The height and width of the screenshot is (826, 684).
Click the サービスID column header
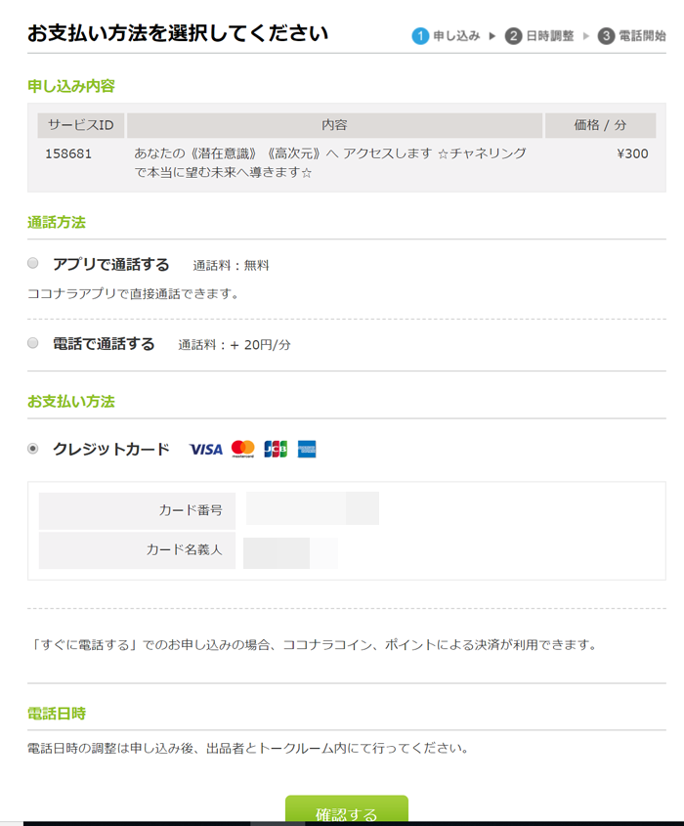80,125
